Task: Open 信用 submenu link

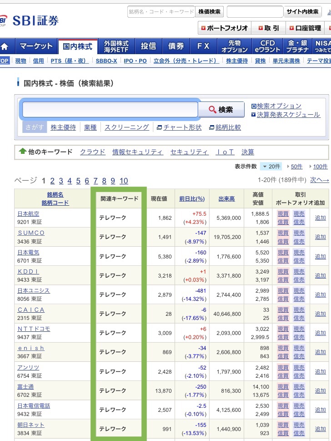Action: (39, 61)
